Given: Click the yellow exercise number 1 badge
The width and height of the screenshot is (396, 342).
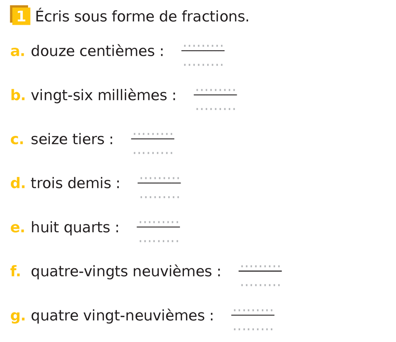Looking at the screenshot, I should (20, 15).
